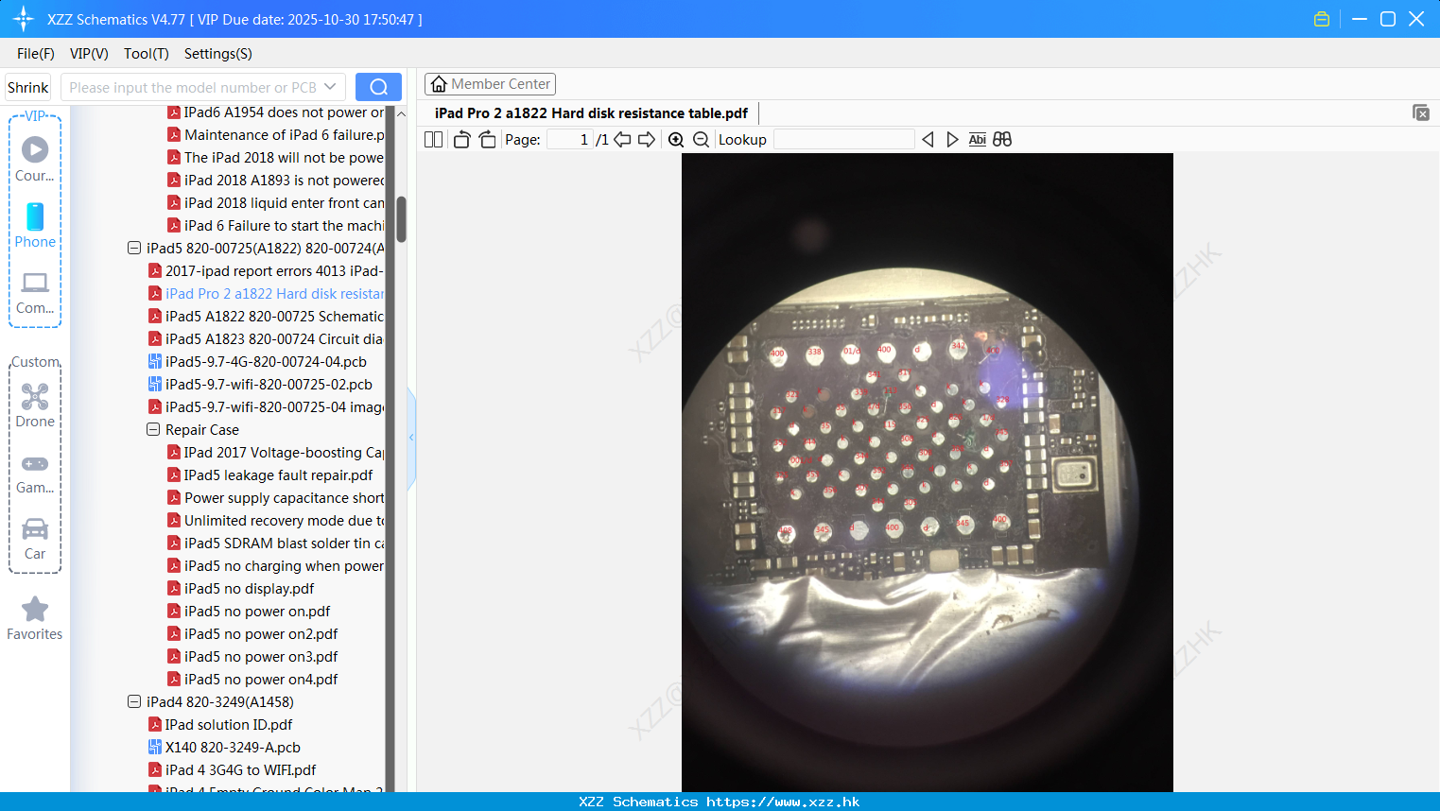The image size is (1440, 811).
Task: Collapse the Repair Case folder
Action: pos(153,429)
